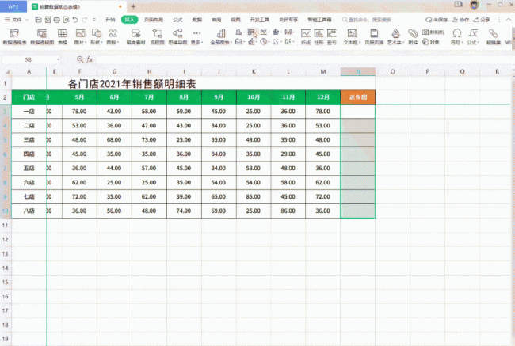Expand the Name Box dropdown arrow

click(x=58, y=59)
